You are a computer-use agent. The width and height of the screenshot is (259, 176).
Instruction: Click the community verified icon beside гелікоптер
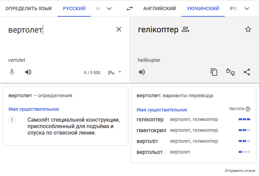point(185,30)
